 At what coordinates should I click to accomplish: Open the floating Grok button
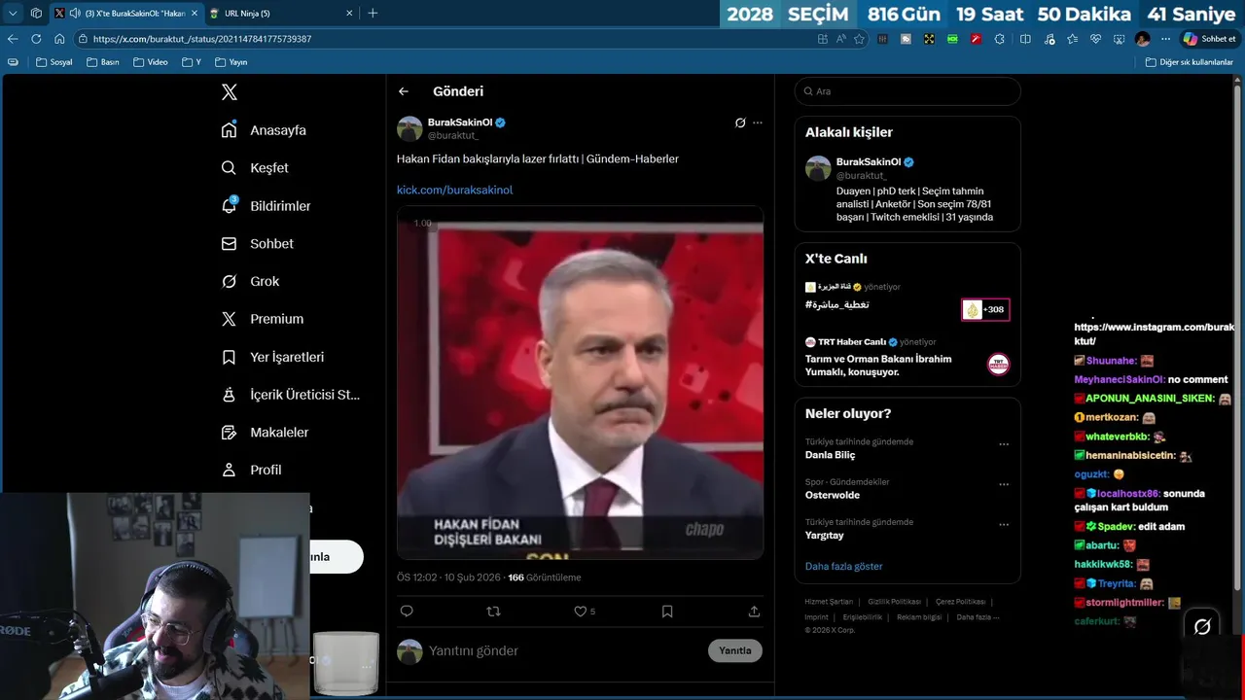[x=1202, y=627]
